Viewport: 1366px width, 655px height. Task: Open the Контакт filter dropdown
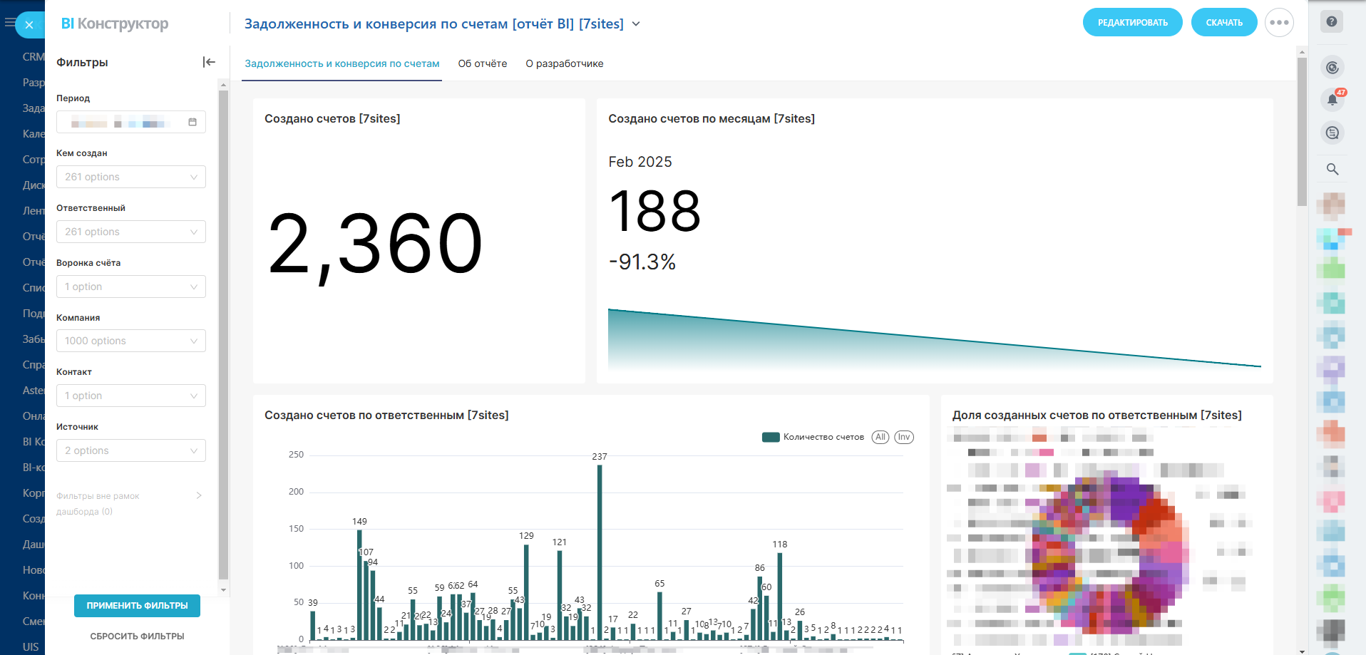(131, 396)
